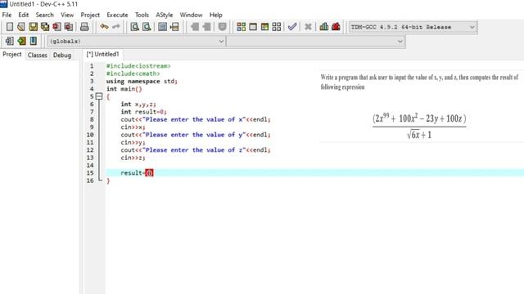Click the math expression image

pyautogui.click(x=419, y=126)
